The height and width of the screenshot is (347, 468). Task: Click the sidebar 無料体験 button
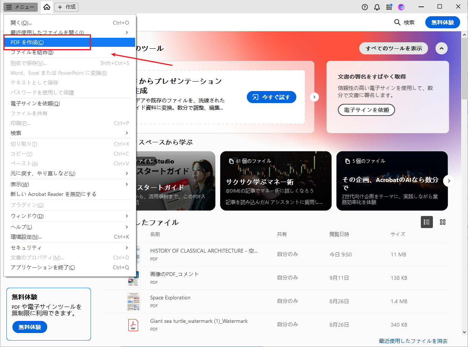coord(30,327)
